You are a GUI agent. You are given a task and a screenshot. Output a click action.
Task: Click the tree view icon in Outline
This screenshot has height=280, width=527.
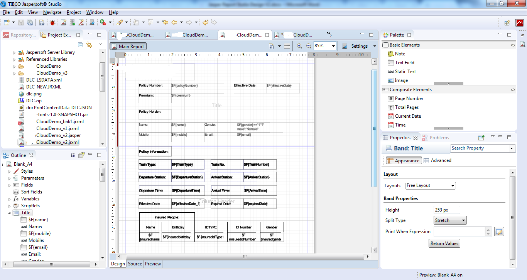click(x=73, y=155)
